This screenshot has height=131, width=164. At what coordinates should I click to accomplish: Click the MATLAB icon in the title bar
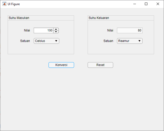coord(4,4)
